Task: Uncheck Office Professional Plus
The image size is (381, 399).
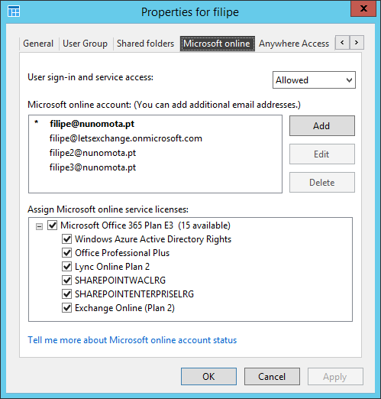Action: click(x=67, y=253)
